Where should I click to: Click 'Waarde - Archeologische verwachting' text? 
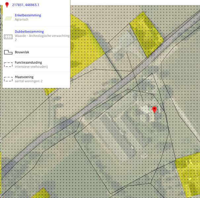pos(42,36)
